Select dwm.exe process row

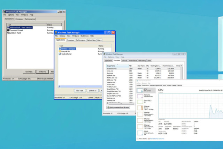tap(143, 73)
